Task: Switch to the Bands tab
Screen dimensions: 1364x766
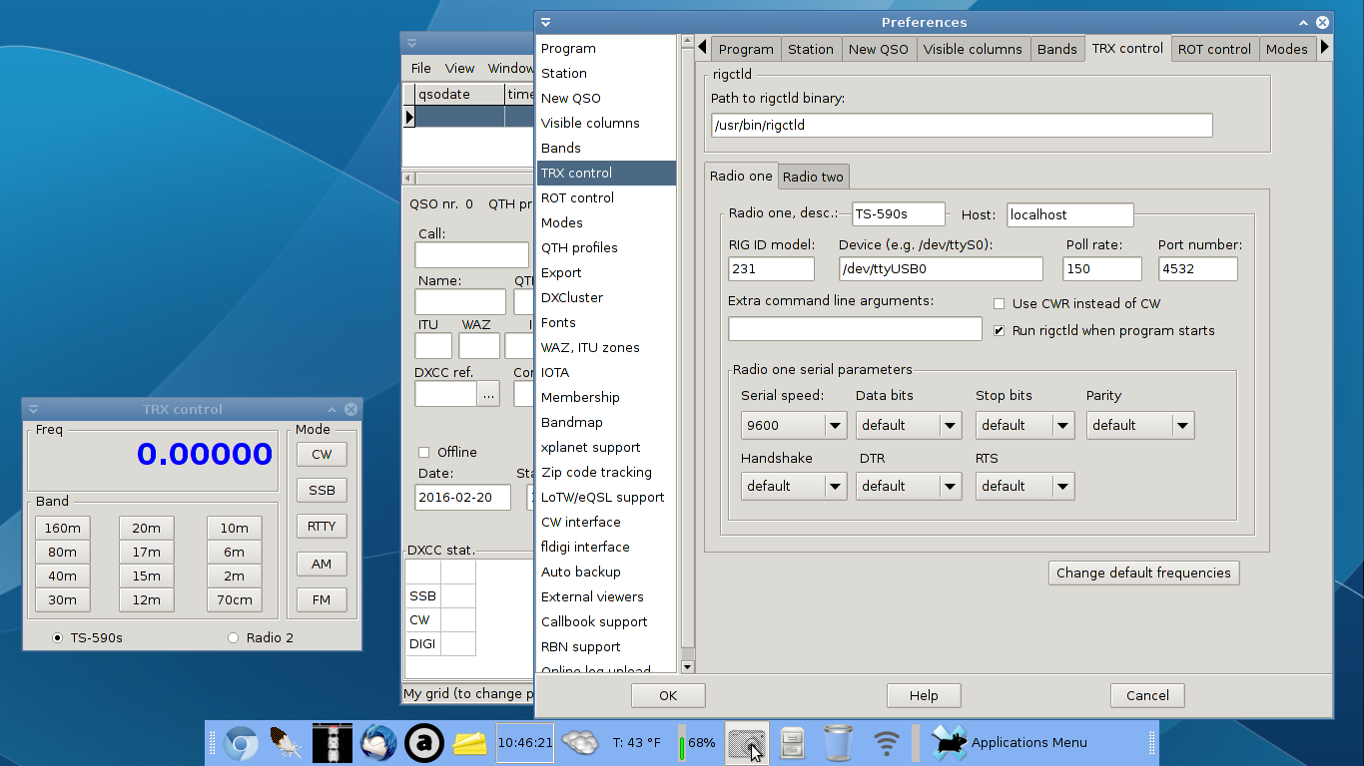Action: tap(1056, 49)
